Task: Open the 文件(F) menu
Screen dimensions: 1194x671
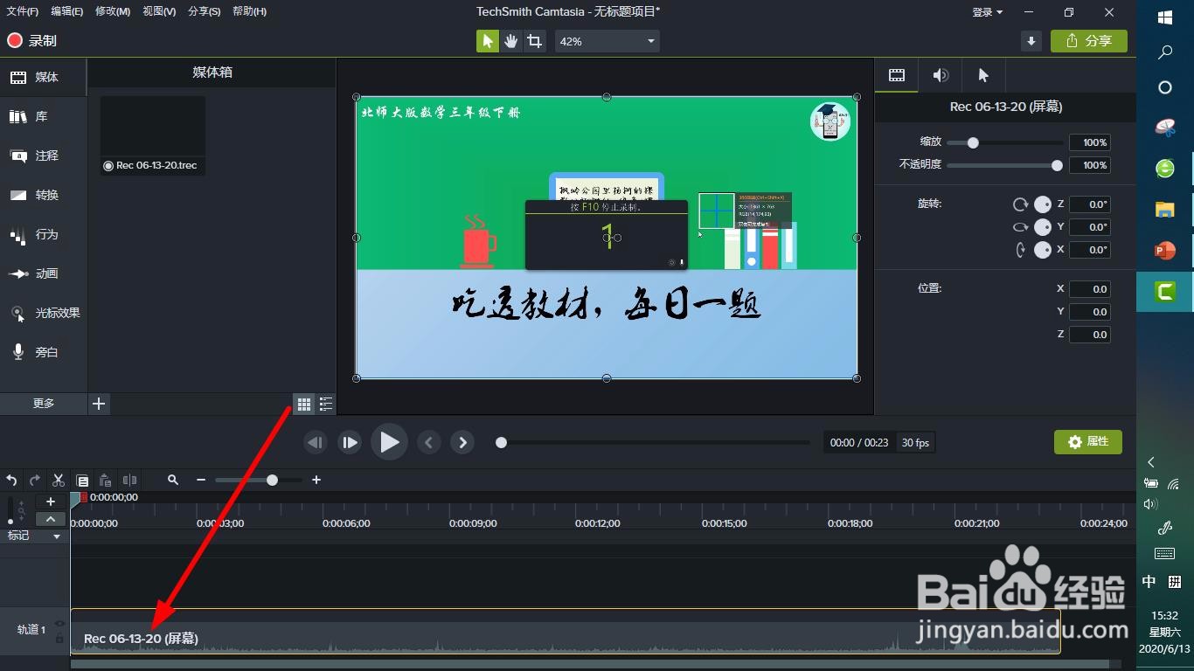Action: [x=23, y=11]
